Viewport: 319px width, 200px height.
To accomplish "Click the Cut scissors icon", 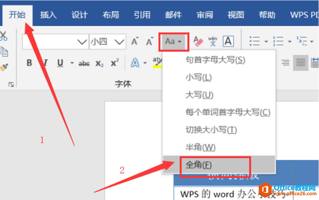I will point(3,36).
